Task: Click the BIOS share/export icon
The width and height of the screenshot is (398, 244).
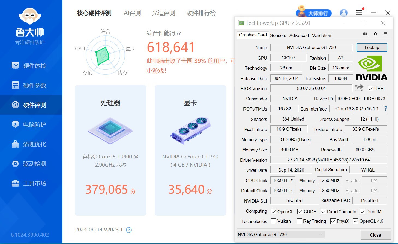Action: point(359,88)
